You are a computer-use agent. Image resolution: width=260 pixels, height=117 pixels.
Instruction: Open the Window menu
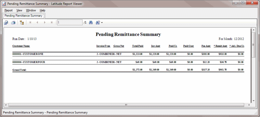pos(31,10)
